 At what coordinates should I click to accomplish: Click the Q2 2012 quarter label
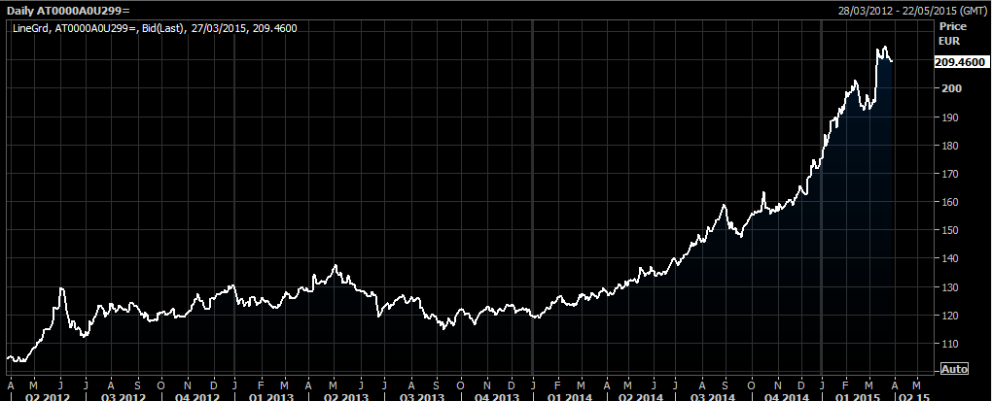(x=48, y=396)
